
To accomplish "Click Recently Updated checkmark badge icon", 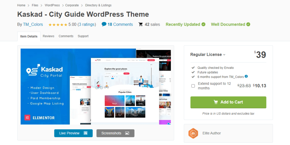I will click(203, 24).
